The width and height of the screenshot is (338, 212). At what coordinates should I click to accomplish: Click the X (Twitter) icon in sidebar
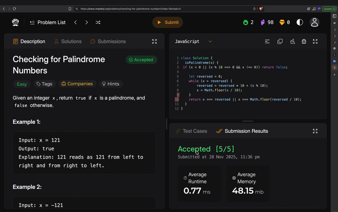pyautogui.click(x=334, y=55)
